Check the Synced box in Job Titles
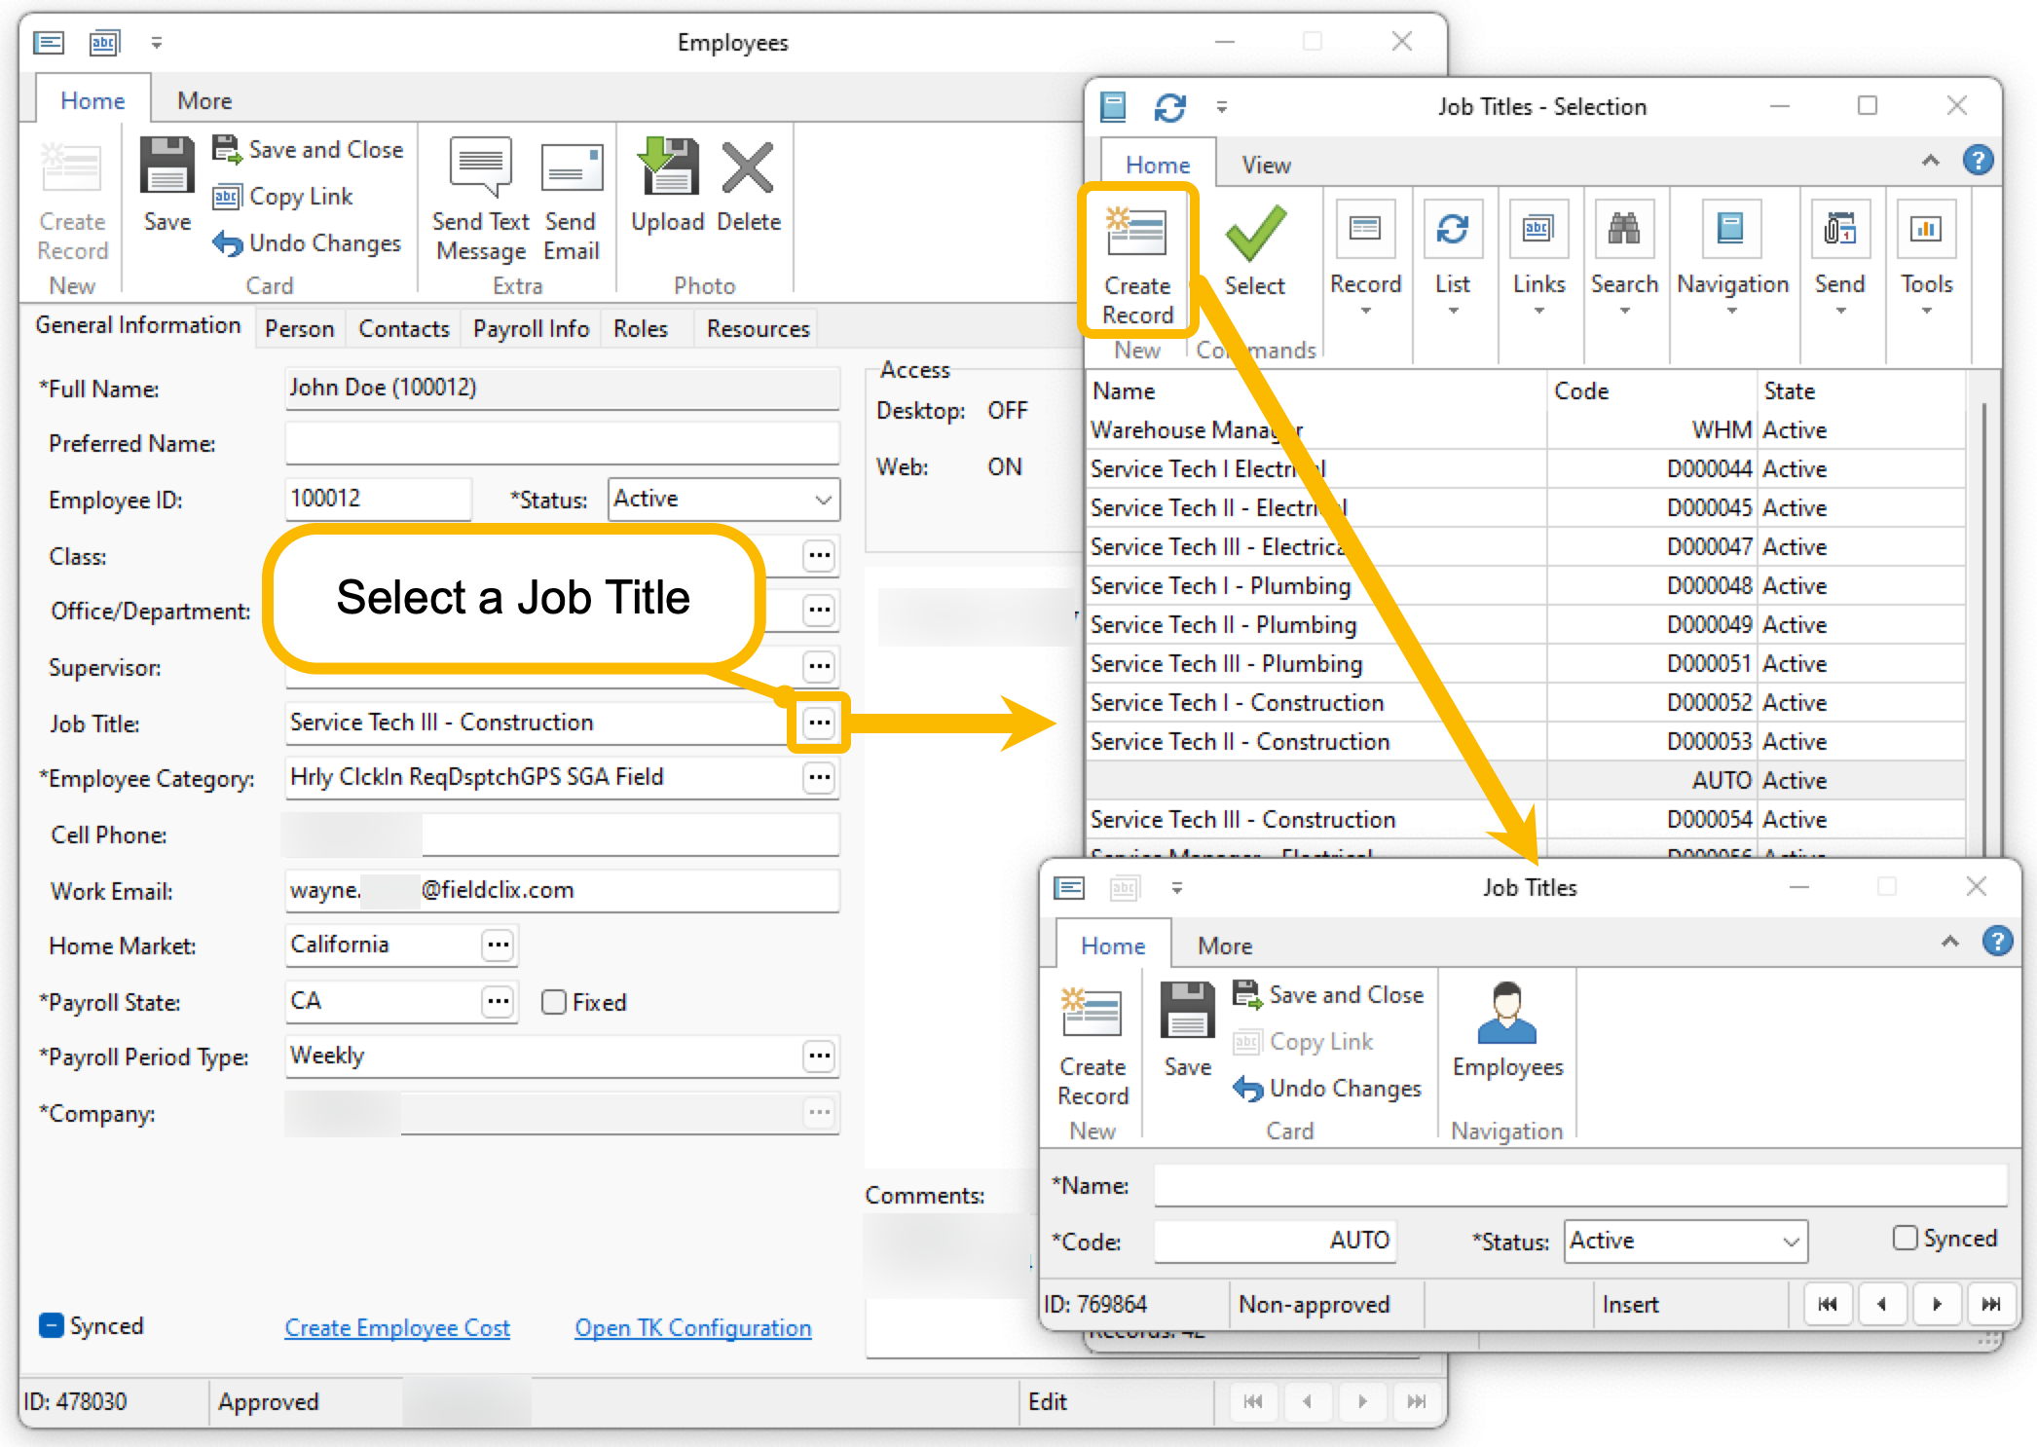The width and height of the screenshot is (2037, 1447). click(x=1905, y=1238)
